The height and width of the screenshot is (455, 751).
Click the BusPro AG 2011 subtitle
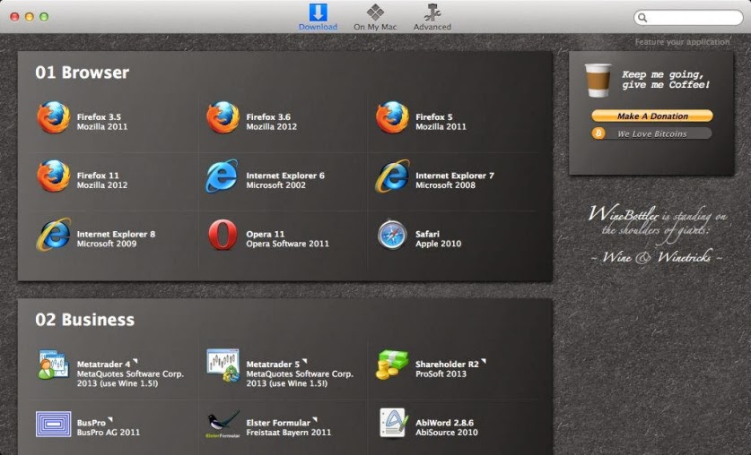pyautogui.click(x=109, y=433)
